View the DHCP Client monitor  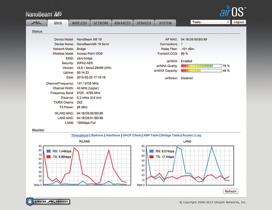coord(132,135)
